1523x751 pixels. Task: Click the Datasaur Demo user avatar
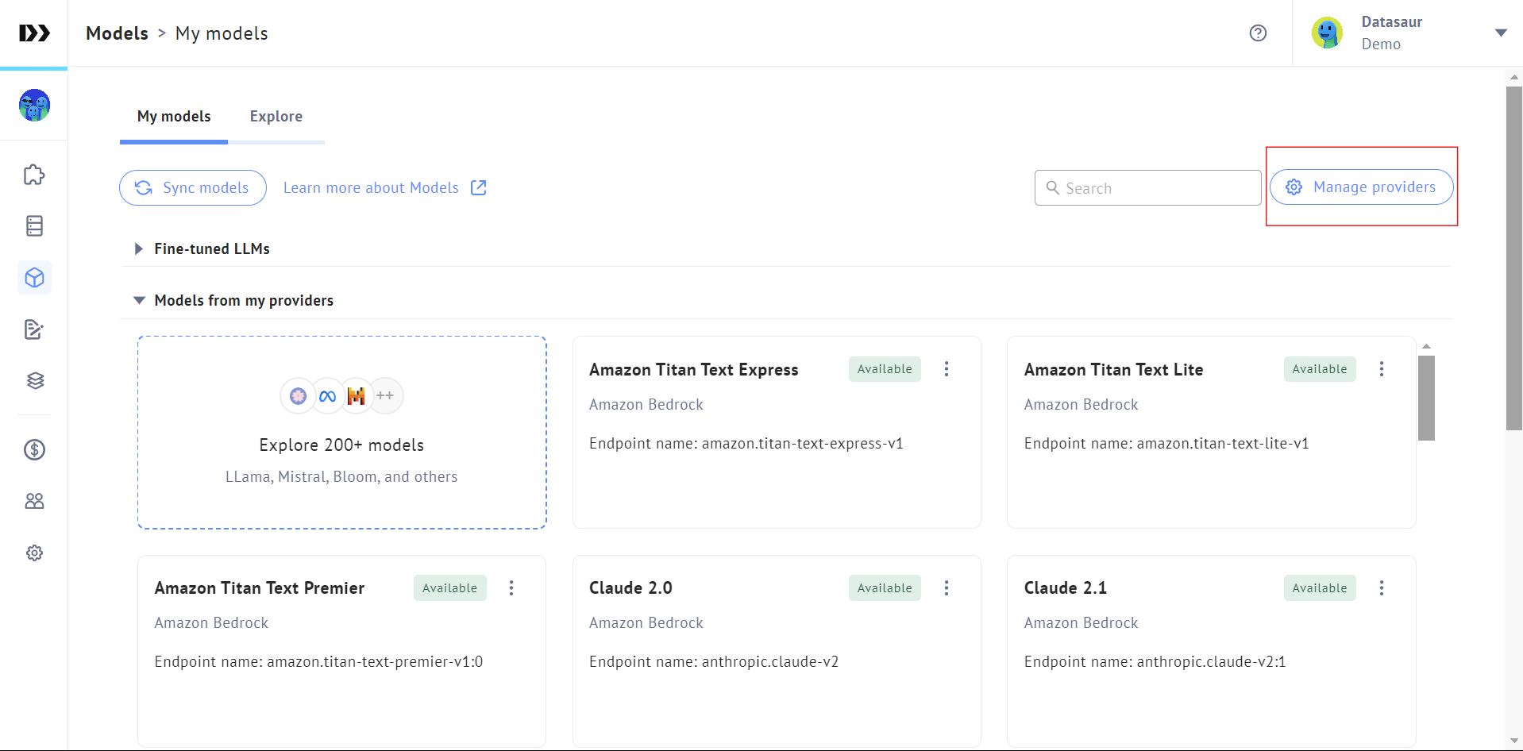[x=1327, y=33]
